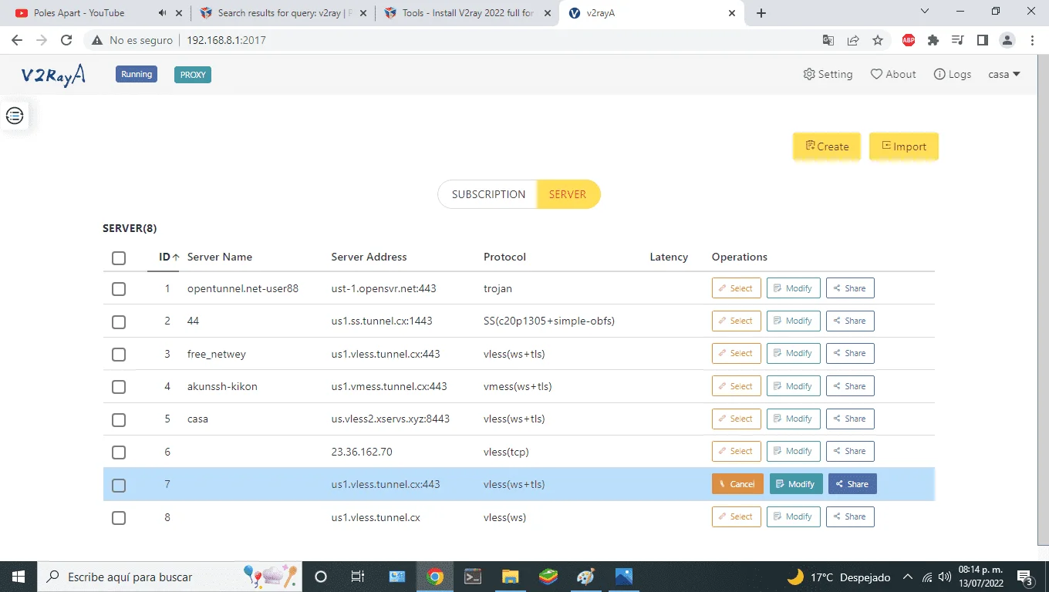The image size is (1049, 592).
Task: Select the opentunnel.net-user88 server
Action: [737, 288]
